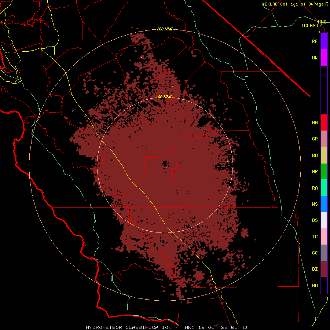Click the DS legend label
Image resolution: width=330 pixels, height=330 pixels.
315,220
